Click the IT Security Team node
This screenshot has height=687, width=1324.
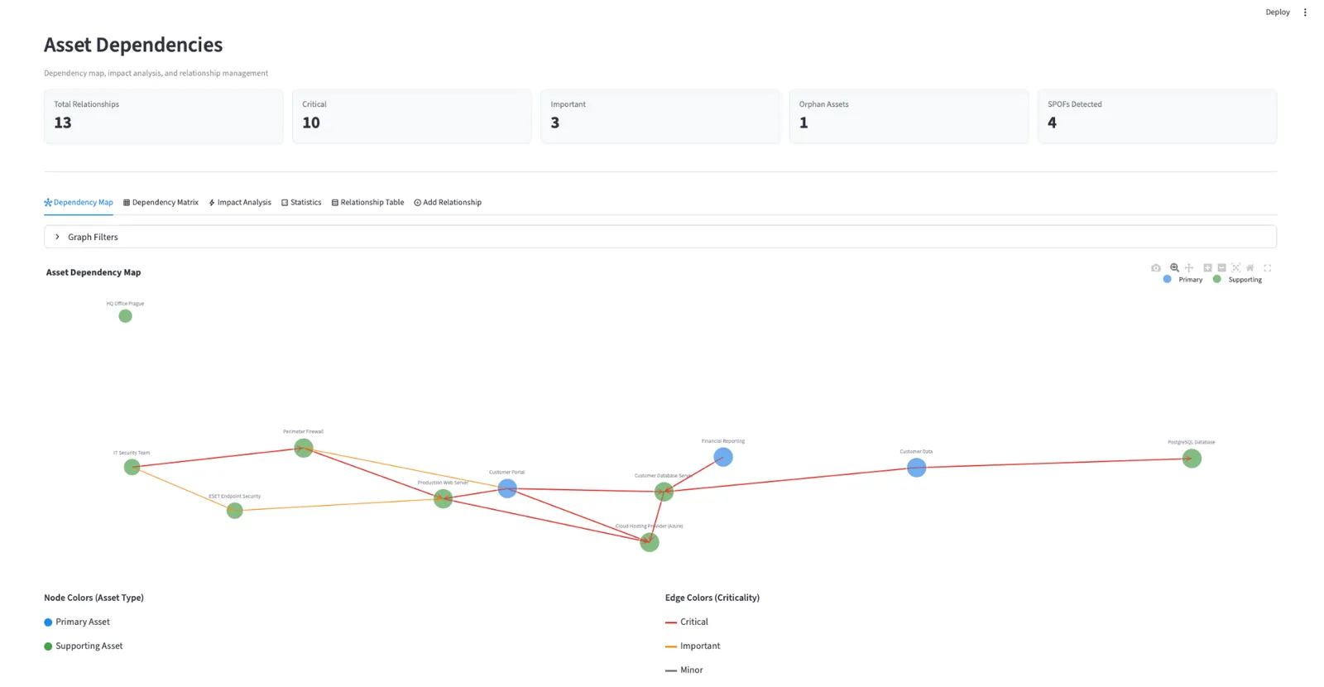pos(132,468)
